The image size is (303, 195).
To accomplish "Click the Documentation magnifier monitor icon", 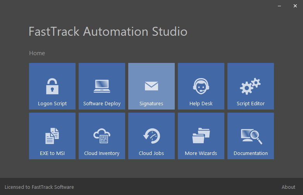I will pyautogui.click(x=250, y=136).
